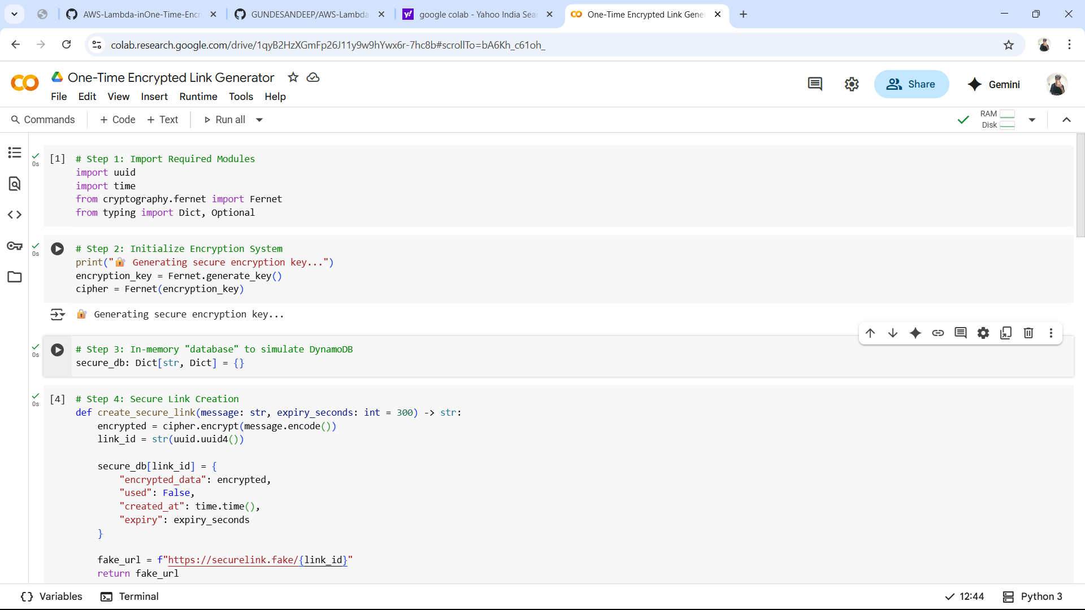This screenshot has height=610, width=1085.
Task: Click the Share button
Action: click(x=911, y=84)
